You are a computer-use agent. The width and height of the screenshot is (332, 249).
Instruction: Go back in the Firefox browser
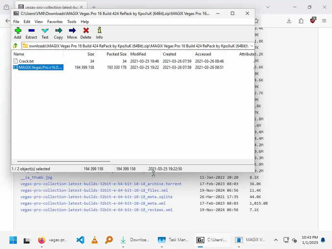point(8,21)
